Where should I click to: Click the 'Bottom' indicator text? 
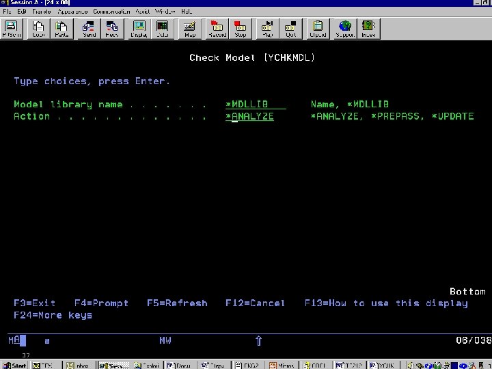pos(467,292)
